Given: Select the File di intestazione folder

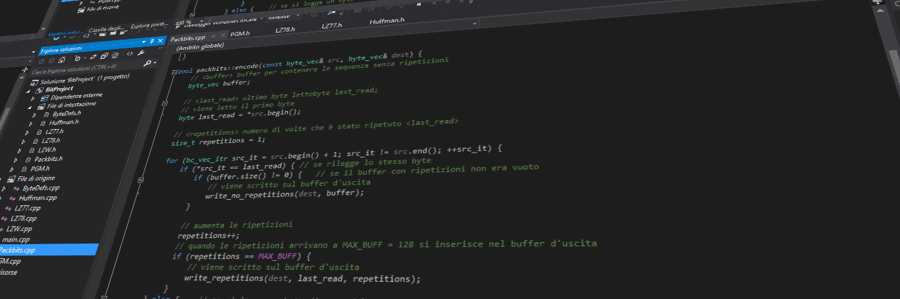Looking at the screenshot, I should 72,105.
